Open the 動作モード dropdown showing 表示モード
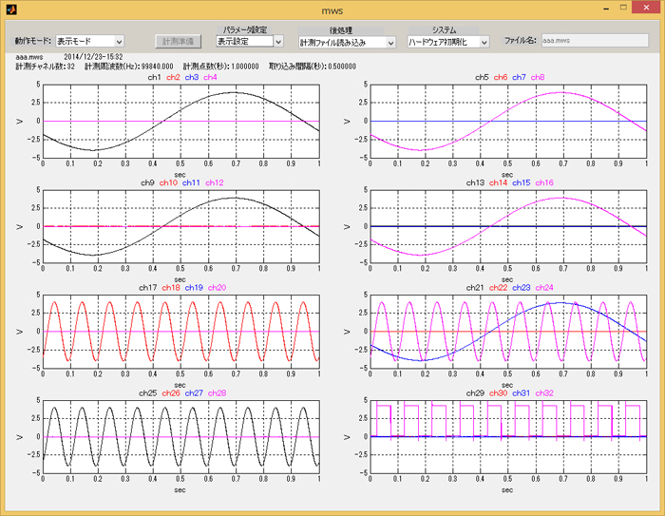665x516 pixels. (89, 41)
